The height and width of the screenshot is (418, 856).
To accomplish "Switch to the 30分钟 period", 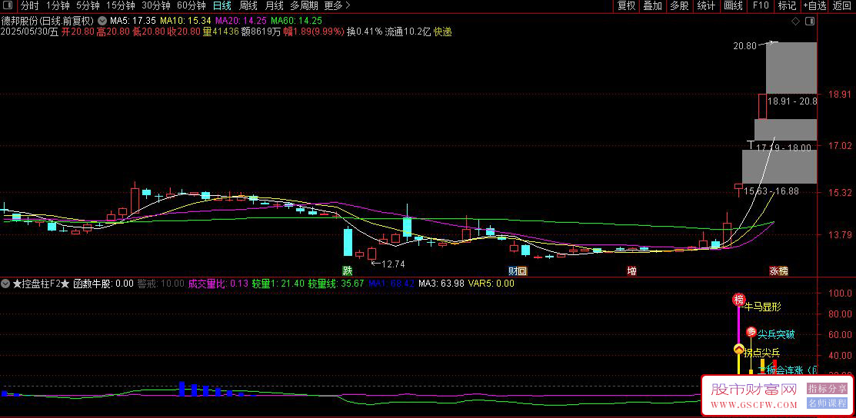I will pyautogui.click(x=156, y=6).
